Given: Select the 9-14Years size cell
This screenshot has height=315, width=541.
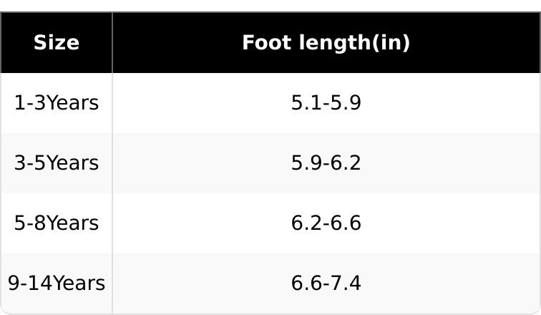Looking at the screenshot, I should click(57, 283).
